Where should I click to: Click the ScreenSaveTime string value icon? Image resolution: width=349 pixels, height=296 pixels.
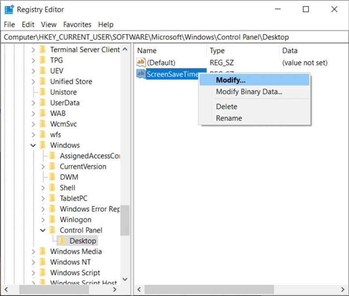pos(141,74)
